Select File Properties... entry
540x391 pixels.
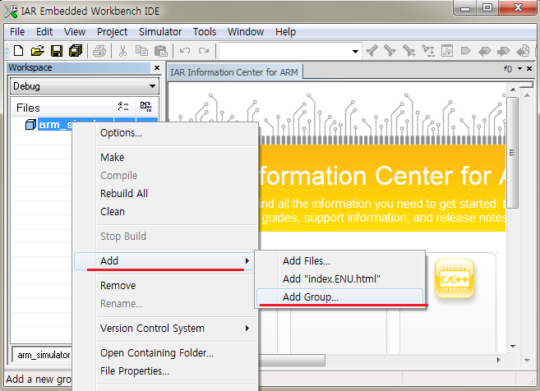tap(166, 371)
